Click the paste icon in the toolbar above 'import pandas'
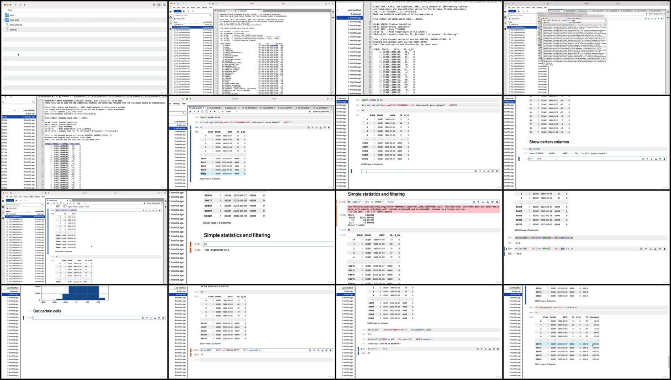This screenshot has width=671, height=380. pos(206,112)
